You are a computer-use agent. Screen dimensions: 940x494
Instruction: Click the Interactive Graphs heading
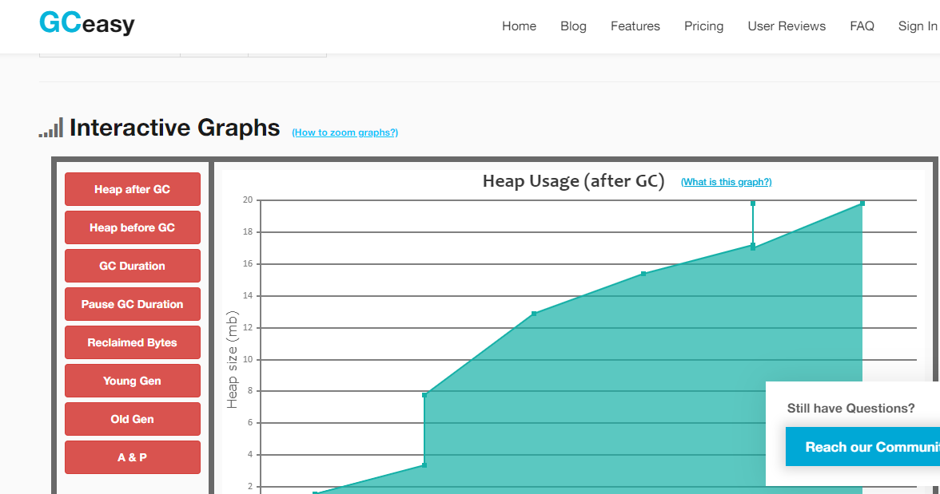coord(174,128)
